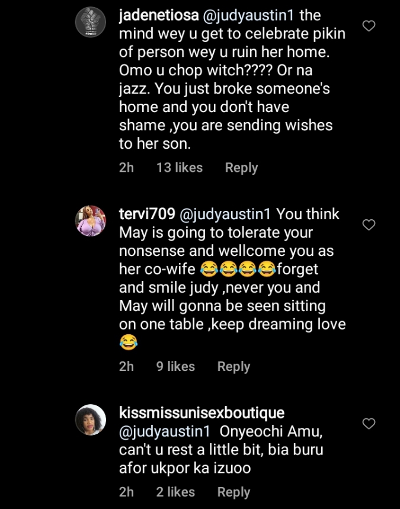The height and width of the screenshot is (509, 400).
Task: Reply to tervi709's comment
Action: (233, 367)
